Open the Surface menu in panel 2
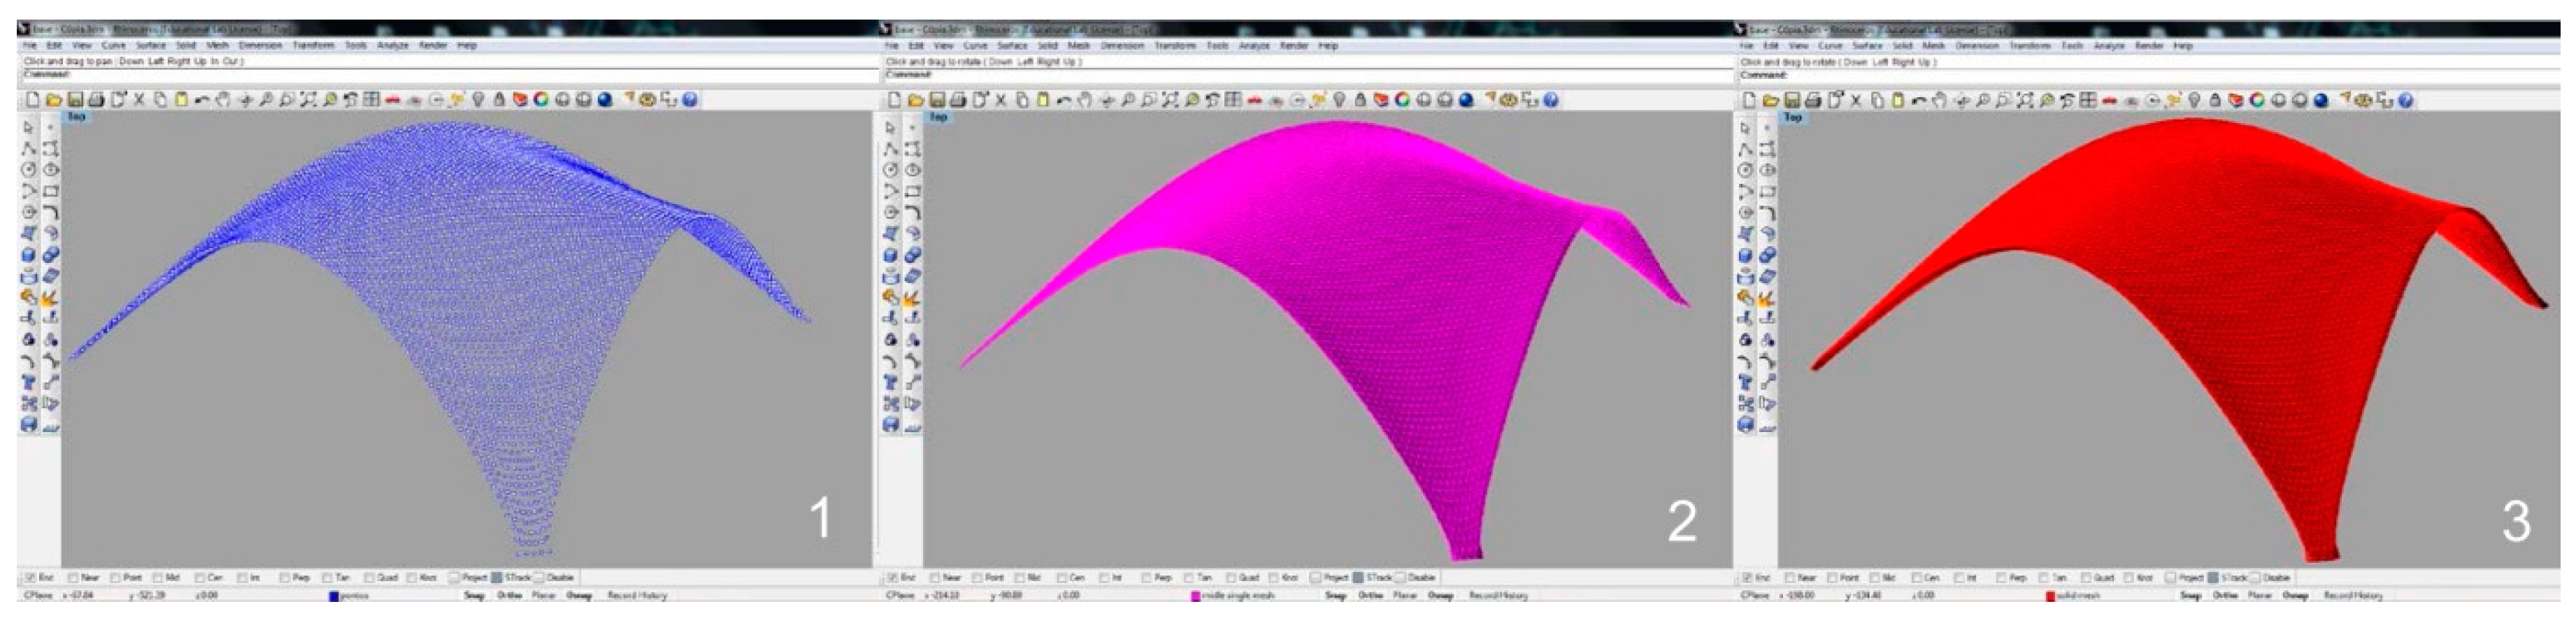 (1012, 46)
